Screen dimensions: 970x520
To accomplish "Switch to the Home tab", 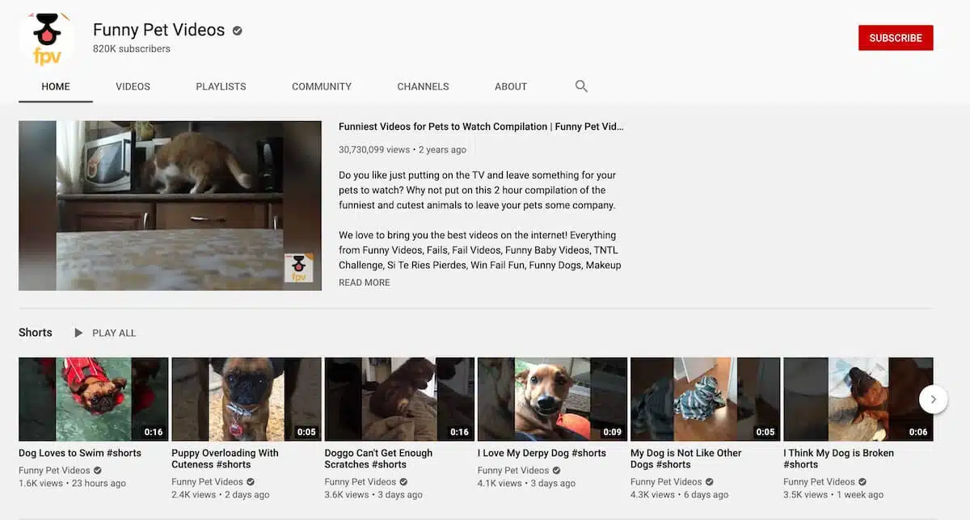I will [56, 86].
